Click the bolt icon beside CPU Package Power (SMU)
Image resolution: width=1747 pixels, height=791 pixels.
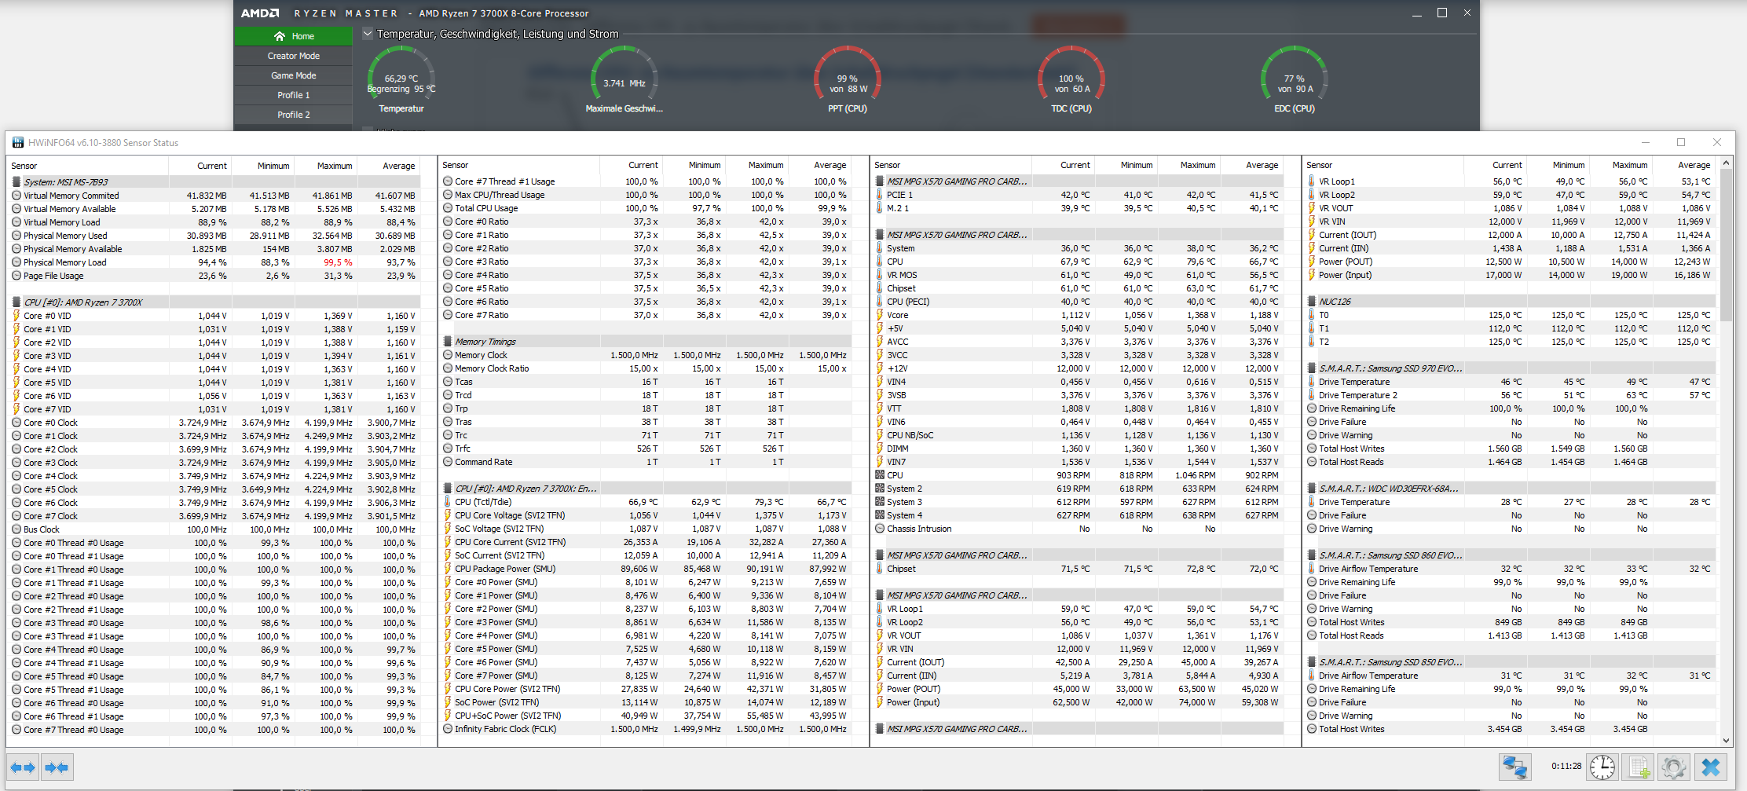pyautogui.click(x=448, y=569)
